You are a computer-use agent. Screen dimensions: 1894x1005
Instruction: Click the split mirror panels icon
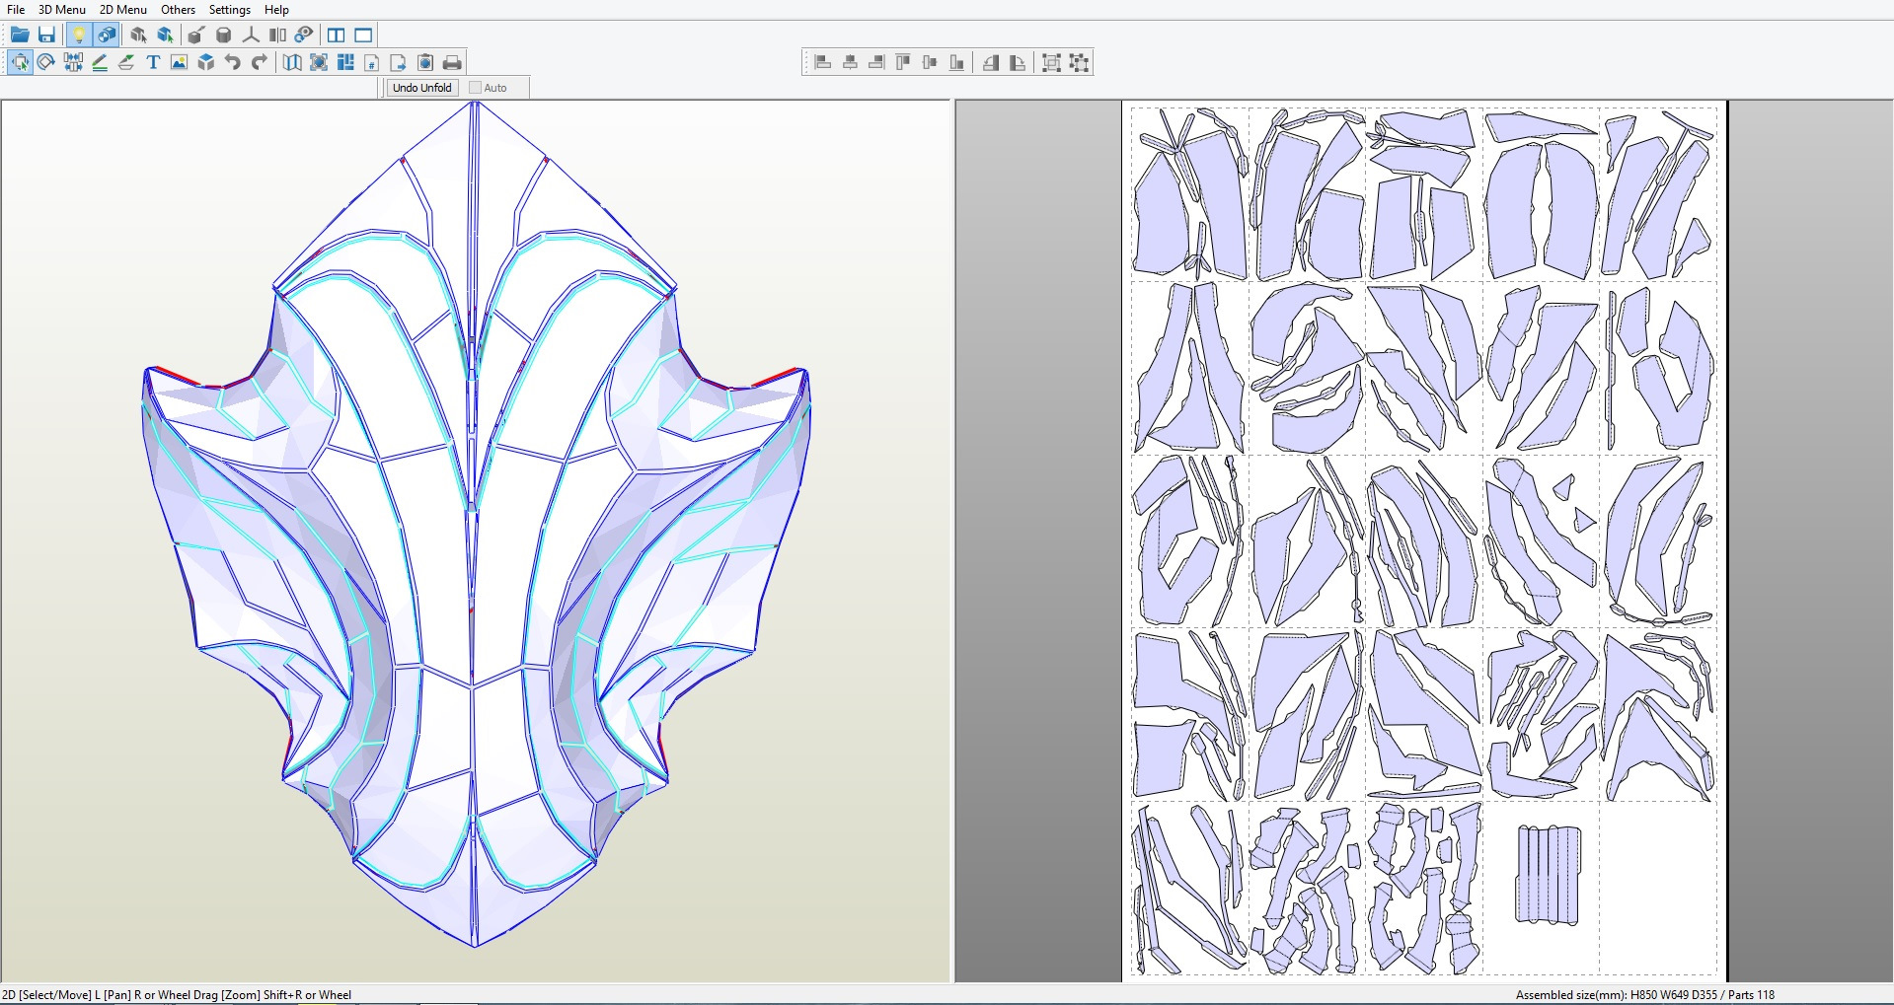(x=277, y=36)
